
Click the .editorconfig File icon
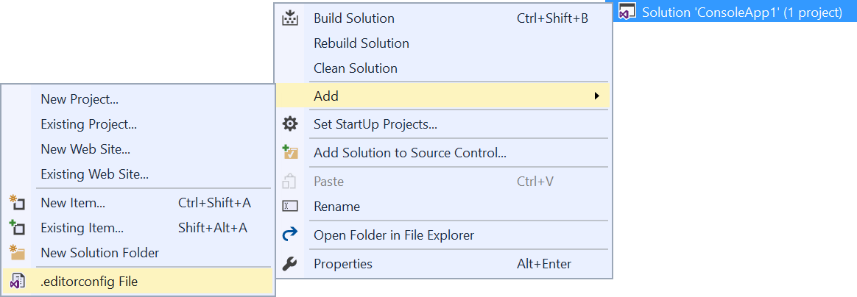(18, 282)
